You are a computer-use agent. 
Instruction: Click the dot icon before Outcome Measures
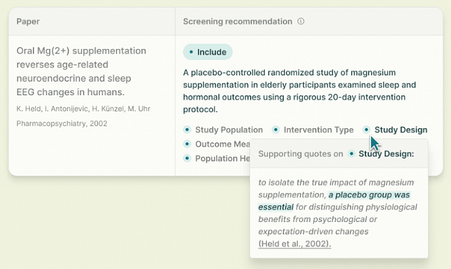pyautogui.click(x=187, y=144)
